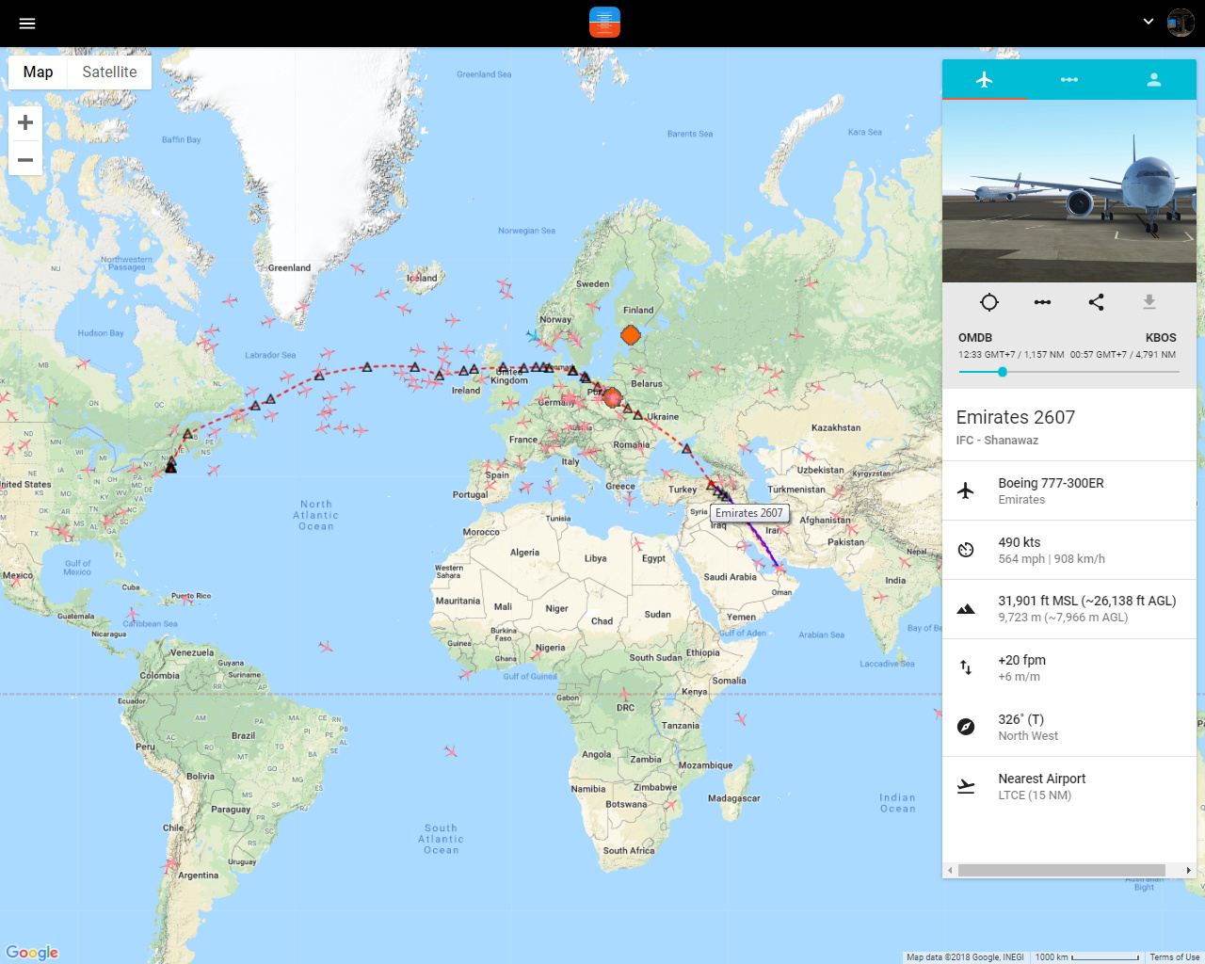Expand the dropdown chevron beside the avatar
This screenshot has height=964, width=1205.
[x=1149, y=22]
